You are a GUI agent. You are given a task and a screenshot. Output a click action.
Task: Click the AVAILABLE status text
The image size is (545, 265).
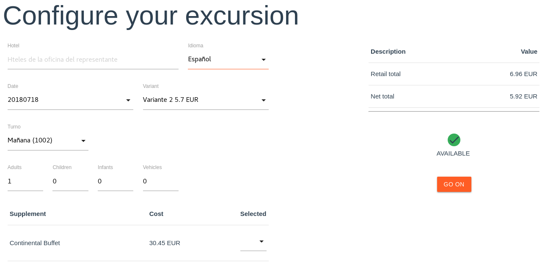click(x=453, y=153)
